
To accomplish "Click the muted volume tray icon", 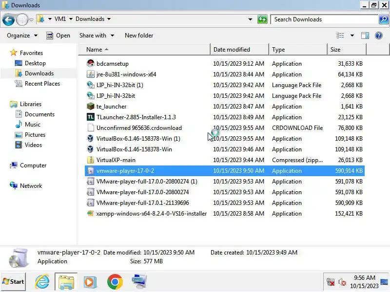I will (x=342, y=282).
